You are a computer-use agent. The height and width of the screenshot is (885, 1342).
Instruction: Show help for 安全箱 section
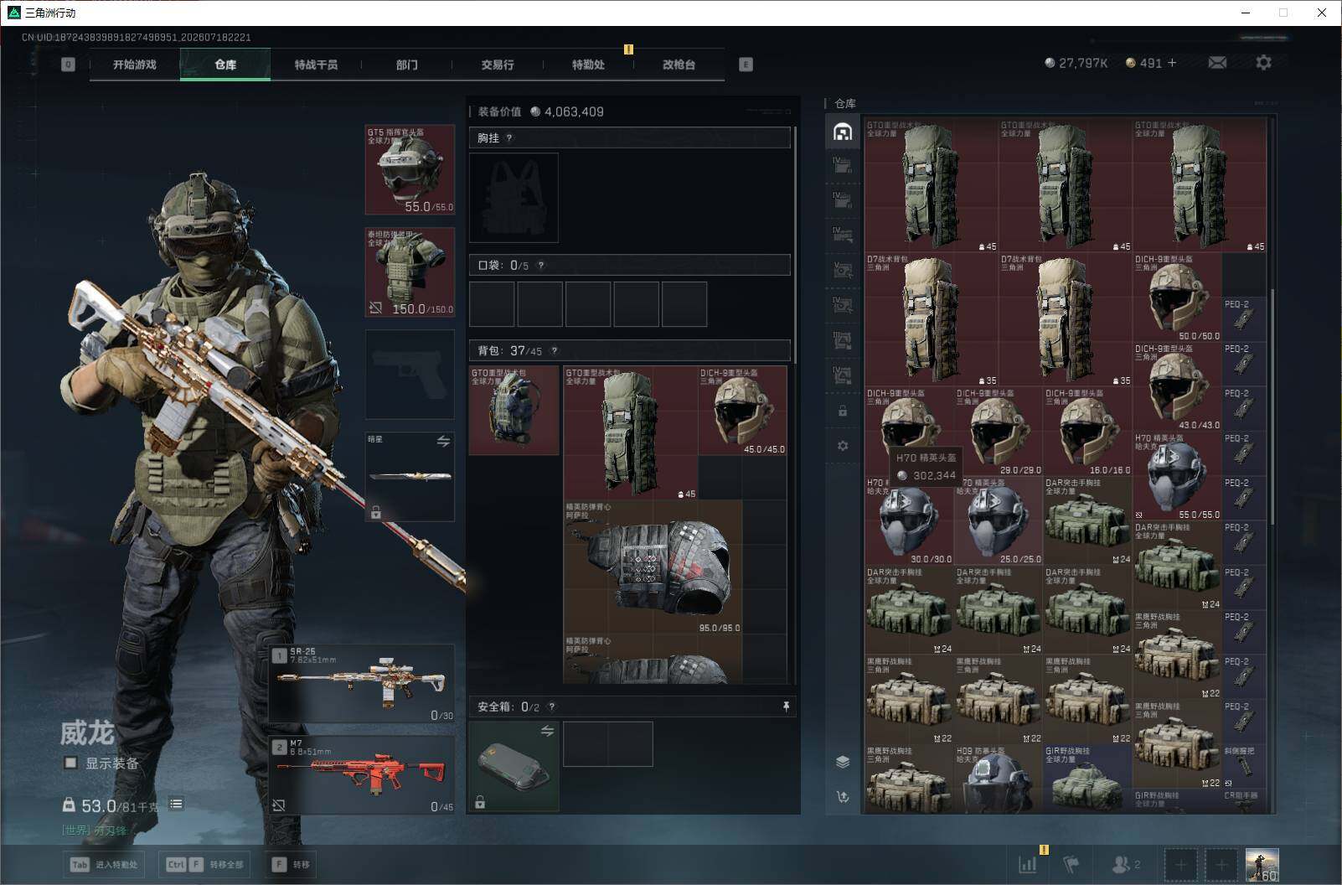tap(551, 707)
